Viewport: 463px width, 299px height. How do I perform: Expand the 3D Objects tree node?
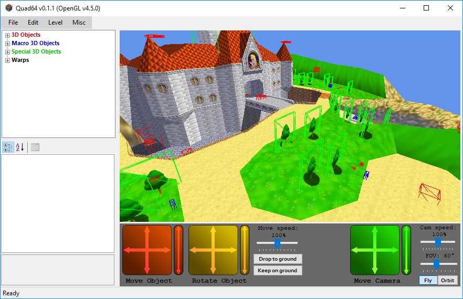coord(7,35)
